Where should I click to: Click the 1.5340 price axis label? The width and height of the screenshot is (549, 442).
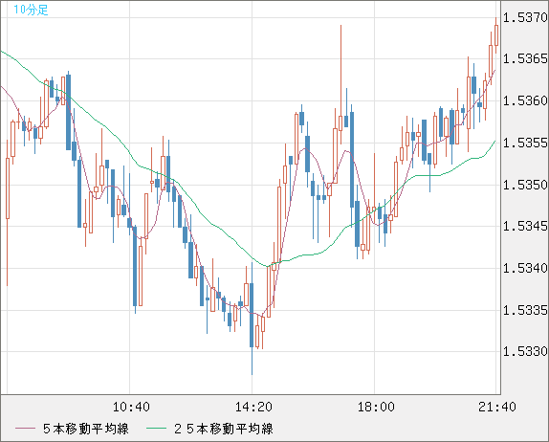click(525, 268)
